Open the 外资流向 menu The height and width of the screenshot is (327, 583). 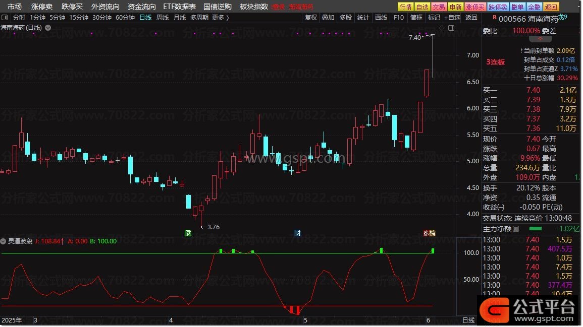click(x=105, y=7)
